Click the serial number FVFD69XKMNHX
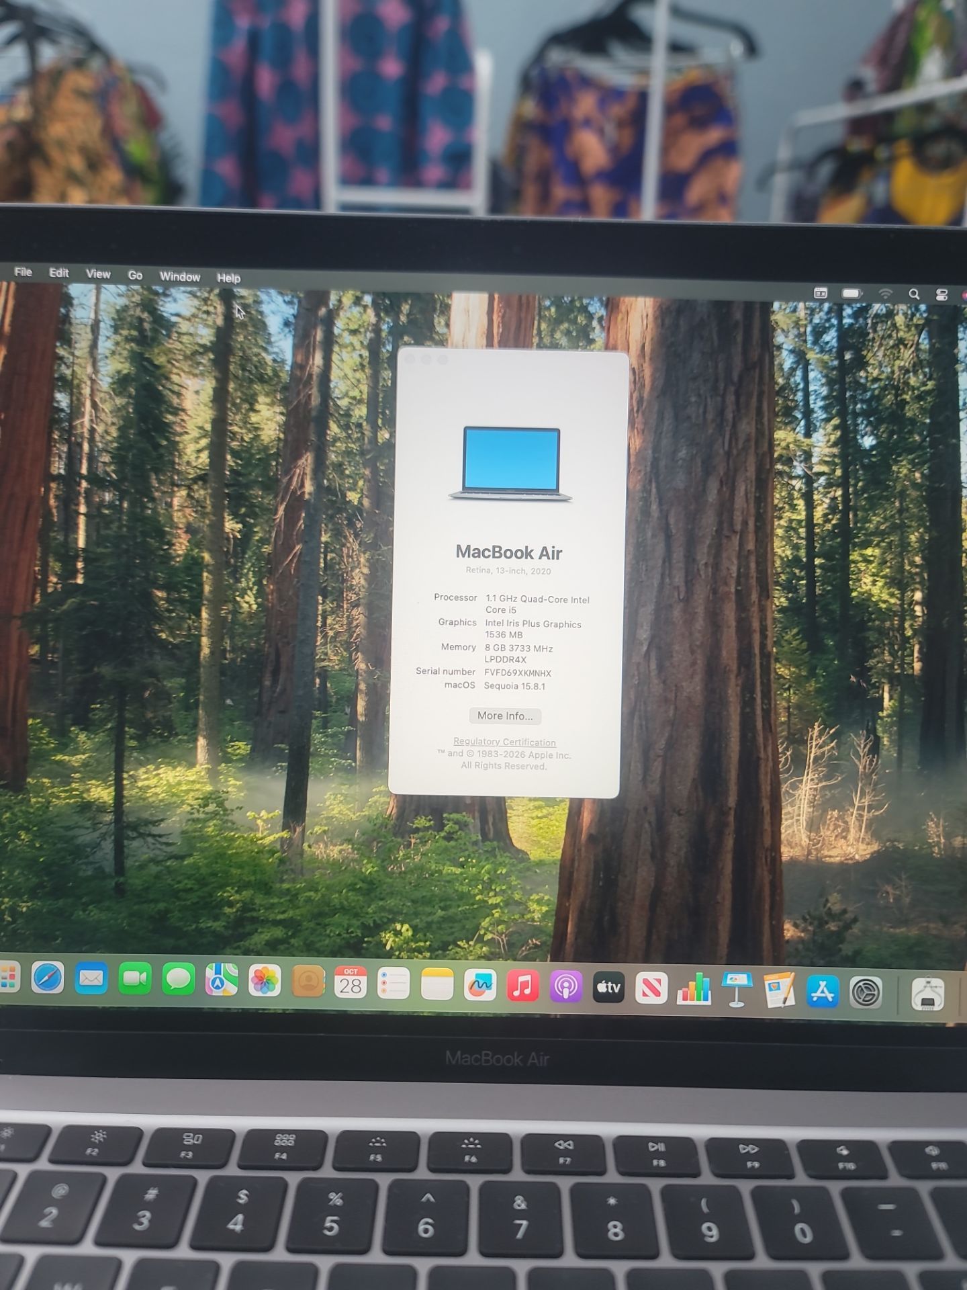The image size is (967, 1290). click(518, 673)
